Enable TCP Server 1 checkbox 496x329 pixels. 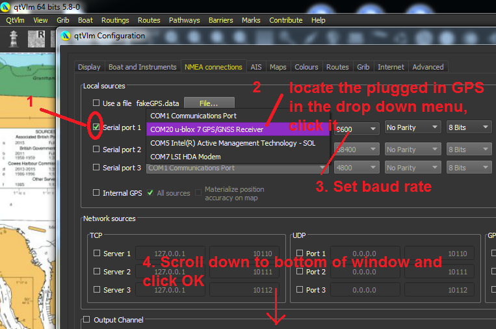click(97, 254)
